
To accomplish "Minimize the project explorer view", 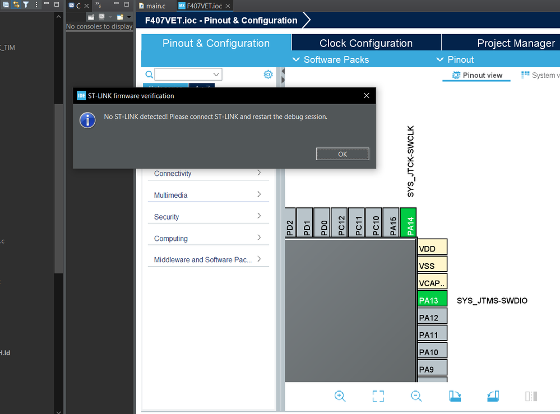I will pos(47,3).
